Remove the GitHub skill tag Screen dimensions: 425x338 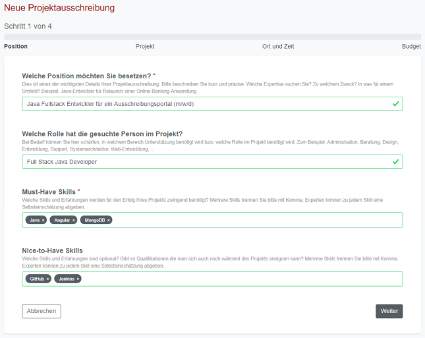(x=48, y=279)
